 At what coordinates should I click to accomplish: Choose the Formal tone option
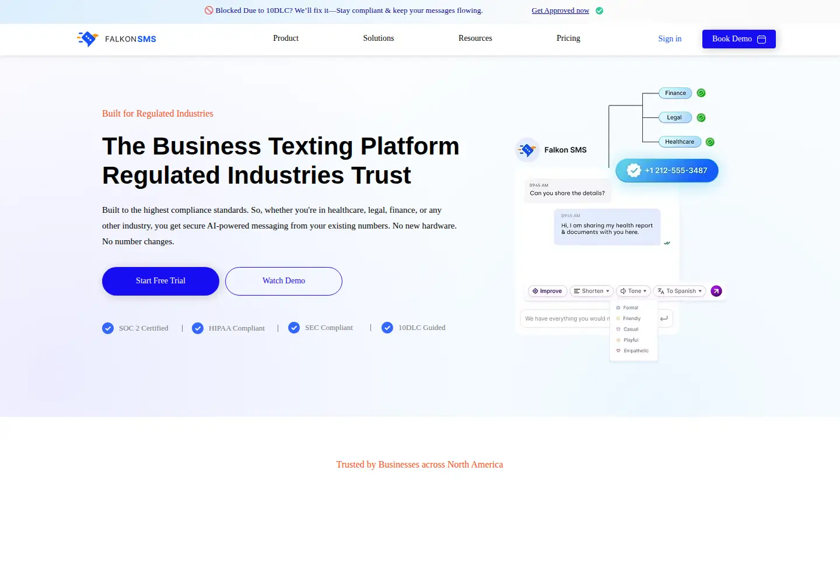[627, 308]
